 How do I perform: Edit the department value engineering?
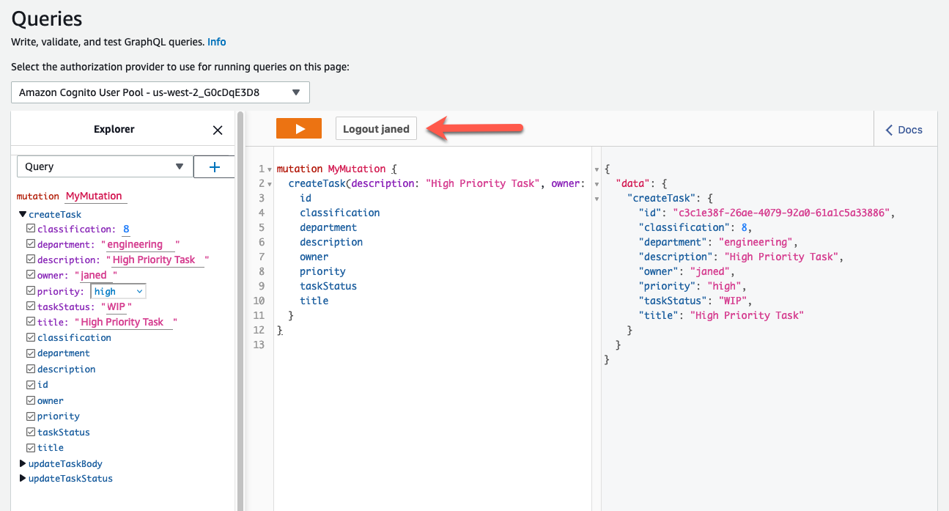pyautogui.click(x=141, y=244)
